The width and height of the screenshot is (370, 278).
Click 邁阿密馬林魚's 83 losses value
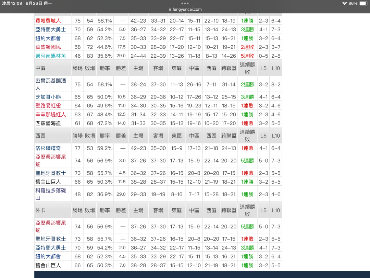[x=90, y=56]
